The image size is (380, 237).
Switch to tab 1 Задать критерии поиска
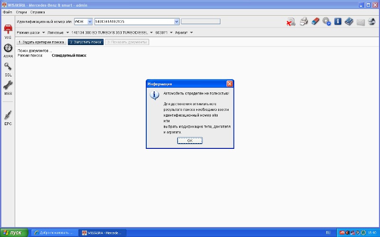(x=41, y=42)
